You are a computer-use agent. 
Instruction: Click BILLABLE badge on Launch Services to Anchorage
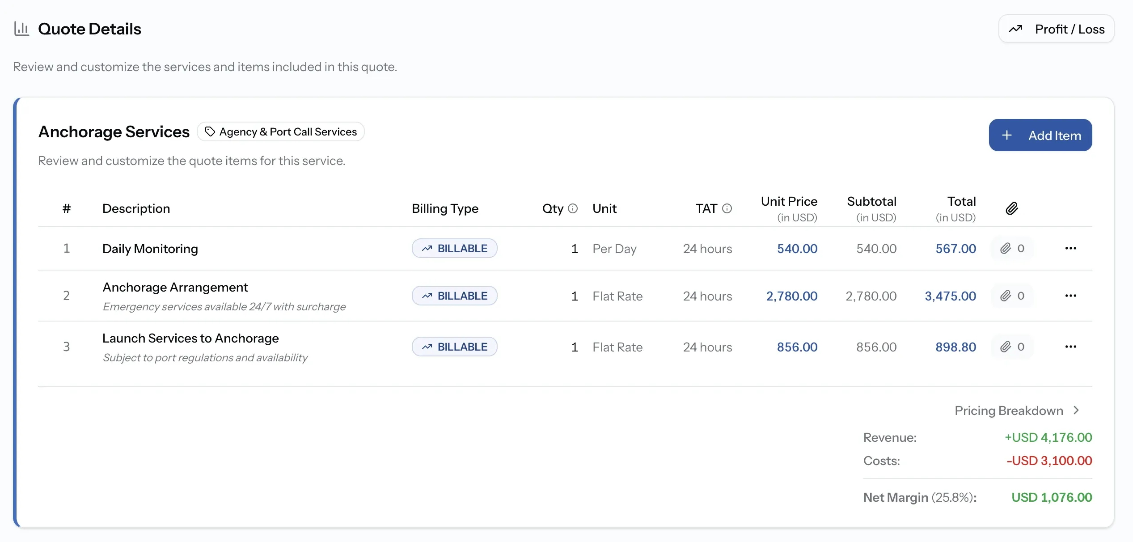tap(454, 347)
